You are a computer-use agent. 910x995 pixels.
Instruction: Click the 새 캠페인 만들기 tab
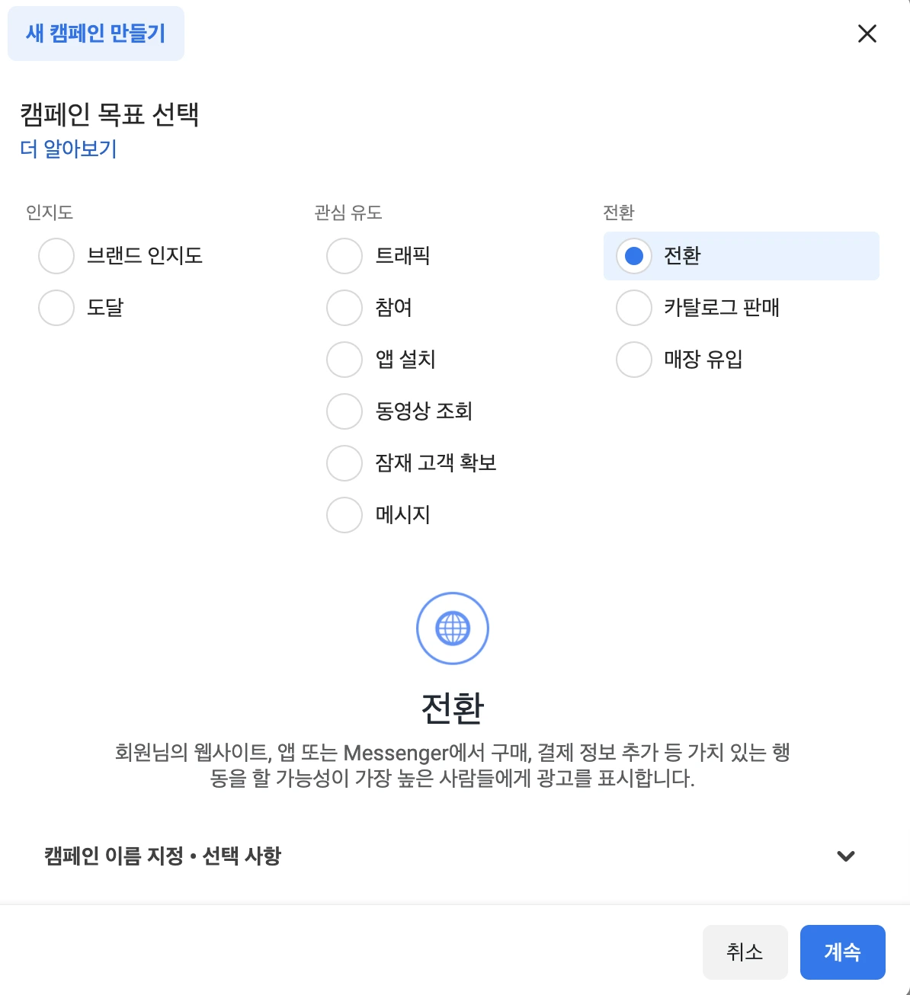[96, 34]
